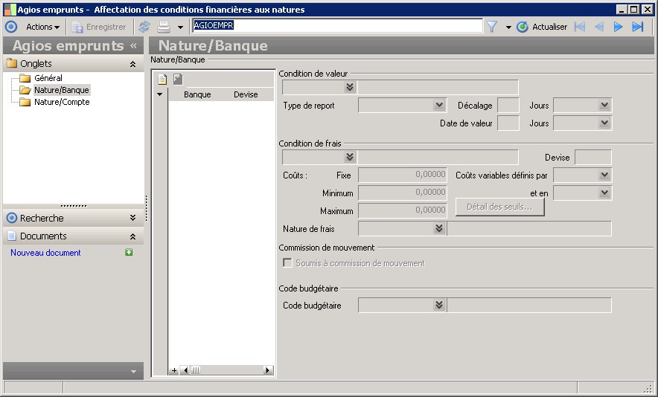Screen dimensions: 658x397
Task: Click the filter funnel icon
Action: [492, 27]
